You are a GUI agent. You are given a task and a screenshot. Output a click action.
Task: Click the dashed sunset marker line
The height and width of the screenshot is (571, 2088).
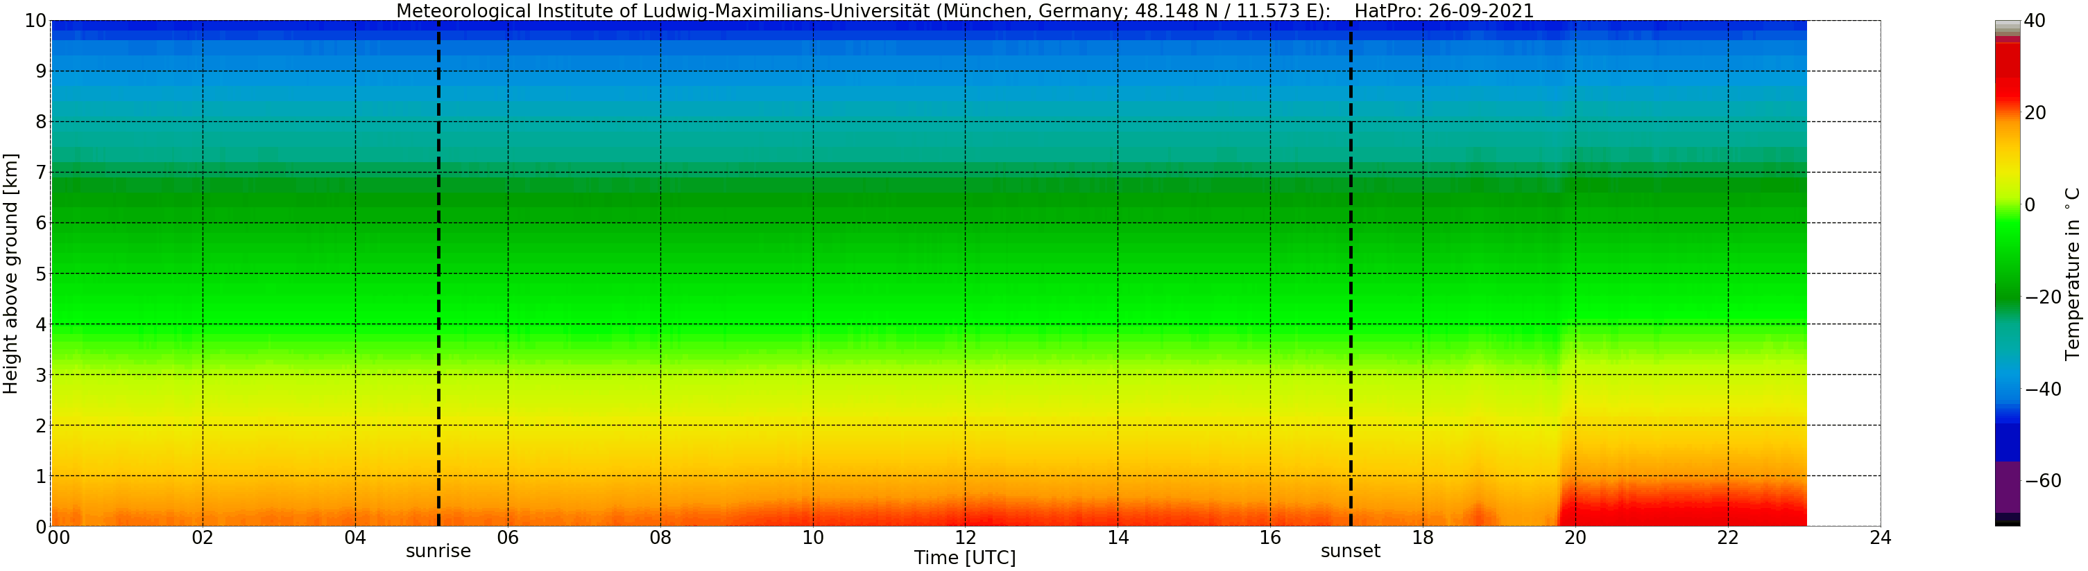(1351, 273)
